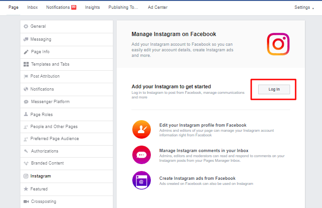
Task: Click the Messaging chat bubbles icon
Action: pyautogui.click(x=26, y=39)
